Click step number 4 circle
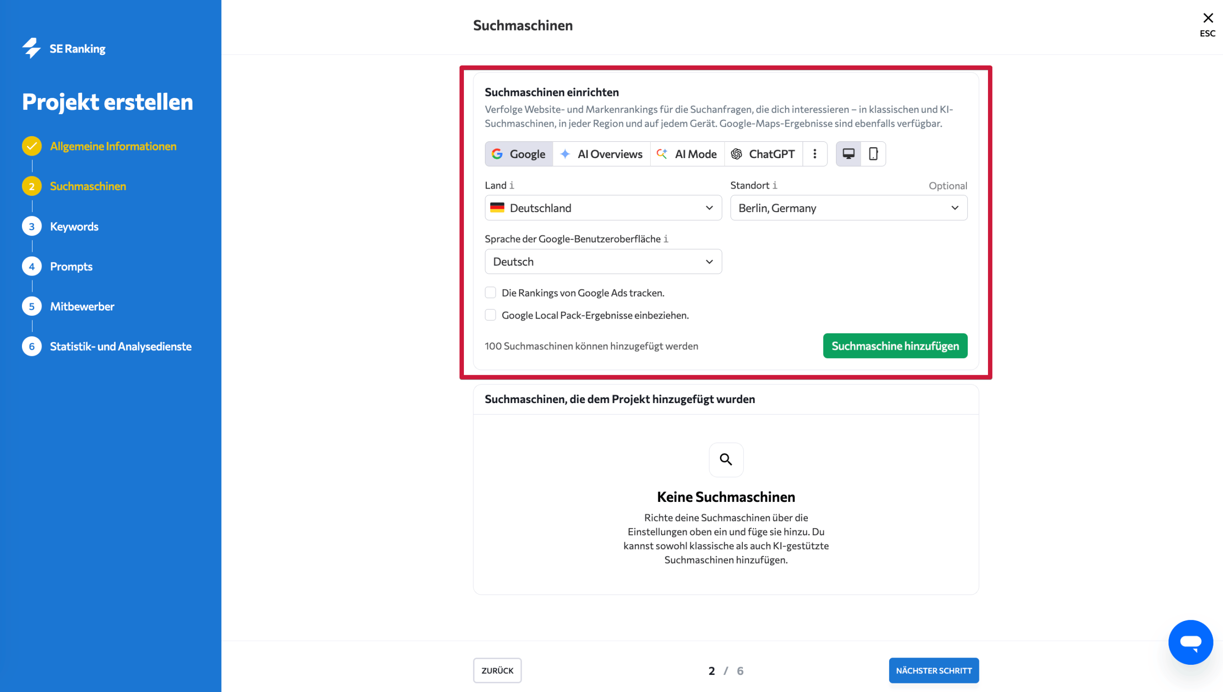 tap(32, 266)
